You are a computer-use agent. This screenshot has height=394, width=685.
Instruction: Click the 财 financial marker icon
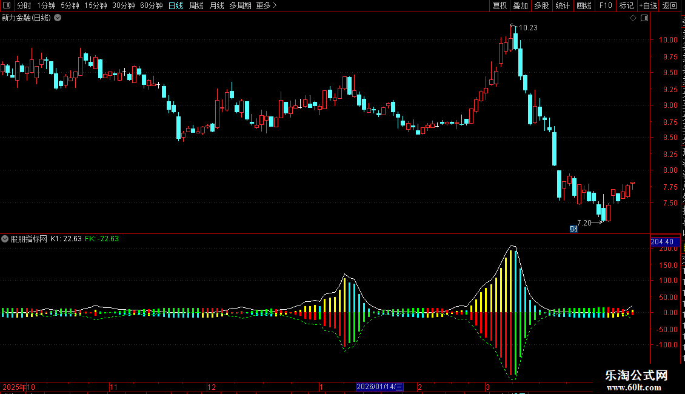[x=573, y=229]
